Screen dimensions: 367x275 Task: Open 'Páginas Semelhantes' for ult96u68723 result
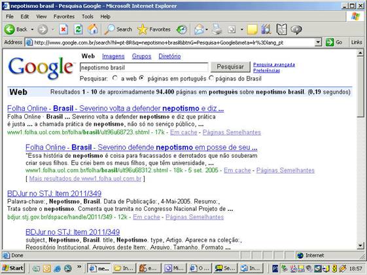point(232,132)
